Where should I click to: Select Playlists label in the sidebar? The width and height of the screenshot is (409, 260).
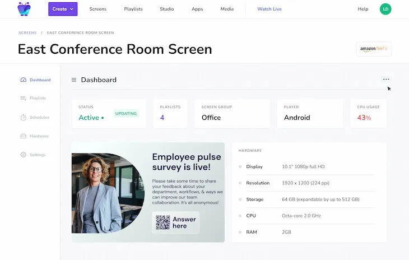[x=38, y=98]
